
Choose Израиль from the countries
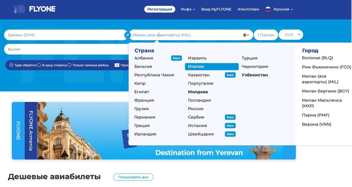click(197, 58)
